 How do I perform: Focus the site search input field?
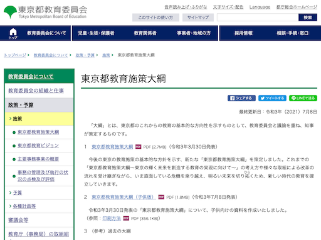pyautogui.click(x=258, y=17)
